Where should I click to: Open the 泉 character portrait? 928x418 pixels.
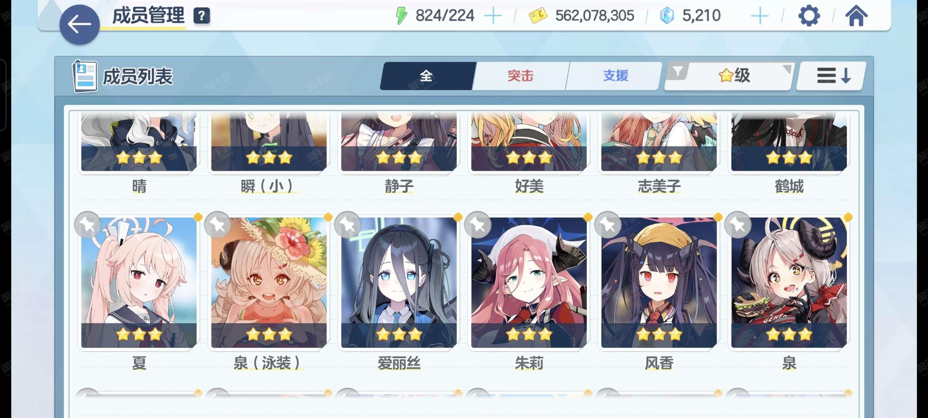click(x=789, y=283)
